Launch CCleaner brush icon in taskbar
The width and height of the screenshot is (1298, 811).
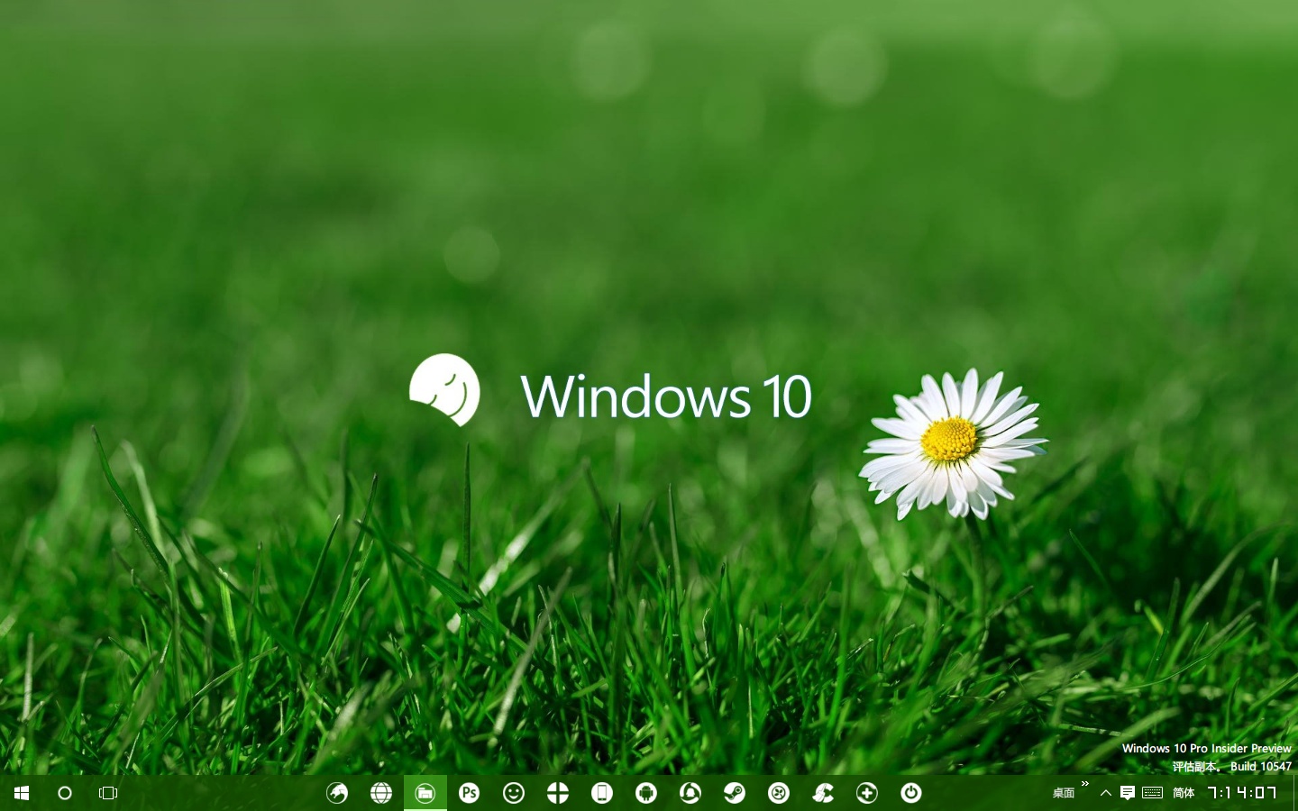823,793
